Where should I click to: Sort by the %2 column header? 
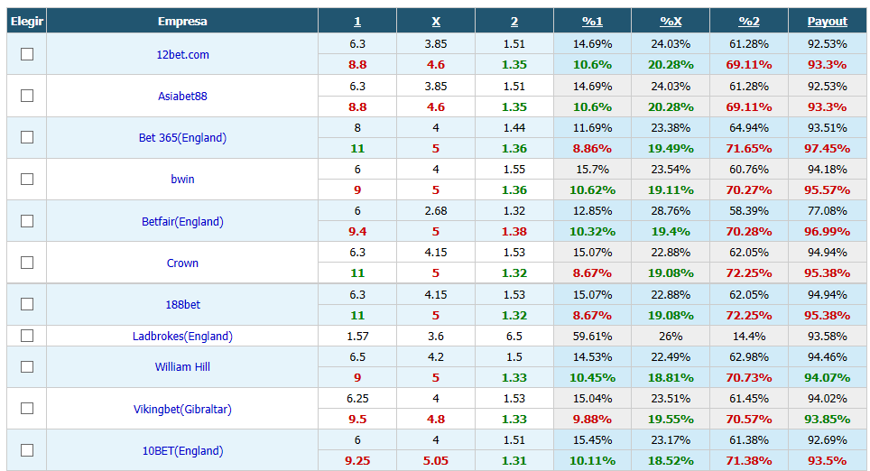(x=749, y=21)
